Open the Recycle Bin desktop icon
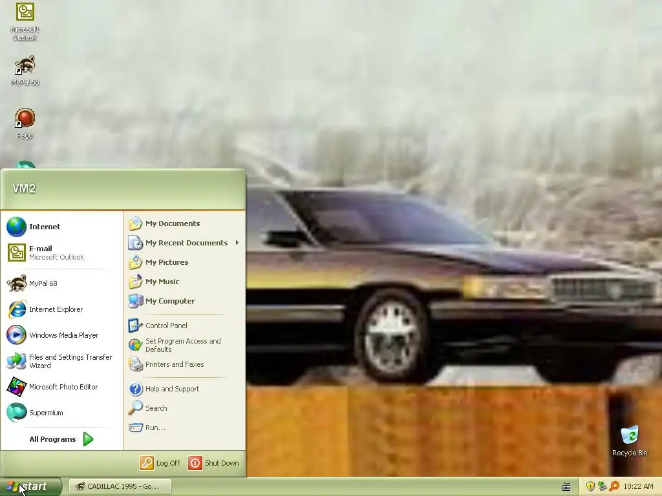This screenshot has width=662, height=496. pos(630,441)
